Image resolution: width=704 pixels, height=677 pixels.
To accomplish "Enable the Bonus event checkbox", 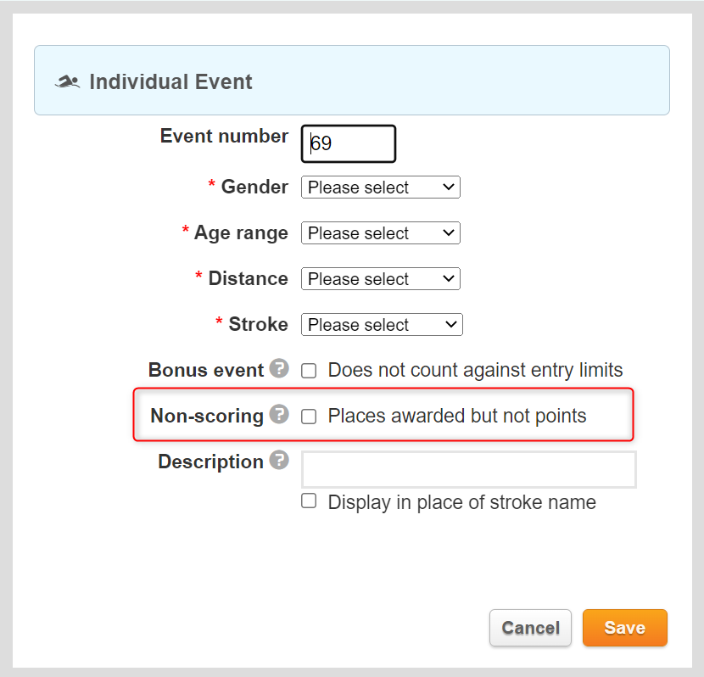I will point(310,371).
